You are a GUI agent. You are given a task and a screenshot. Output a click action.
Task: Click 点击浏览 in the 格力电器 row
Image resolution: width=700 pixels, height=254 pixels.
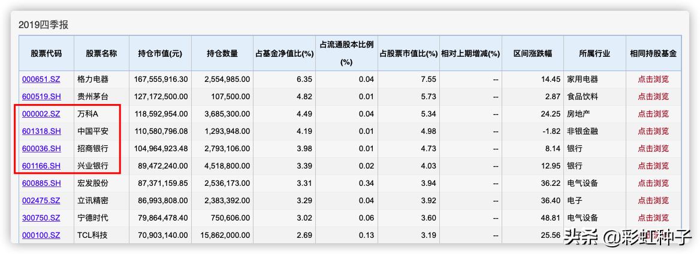(653, 79)
